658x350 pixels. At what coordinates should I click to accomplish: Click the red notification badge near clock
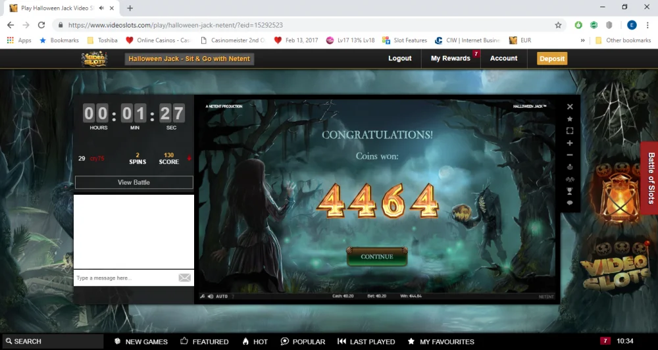(x=605, y=341)
